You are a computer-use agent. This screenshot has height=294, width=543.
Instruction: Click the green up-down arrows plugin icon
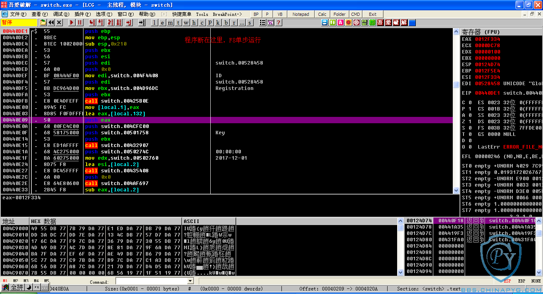pyautogui.click(x=333, y=23)
